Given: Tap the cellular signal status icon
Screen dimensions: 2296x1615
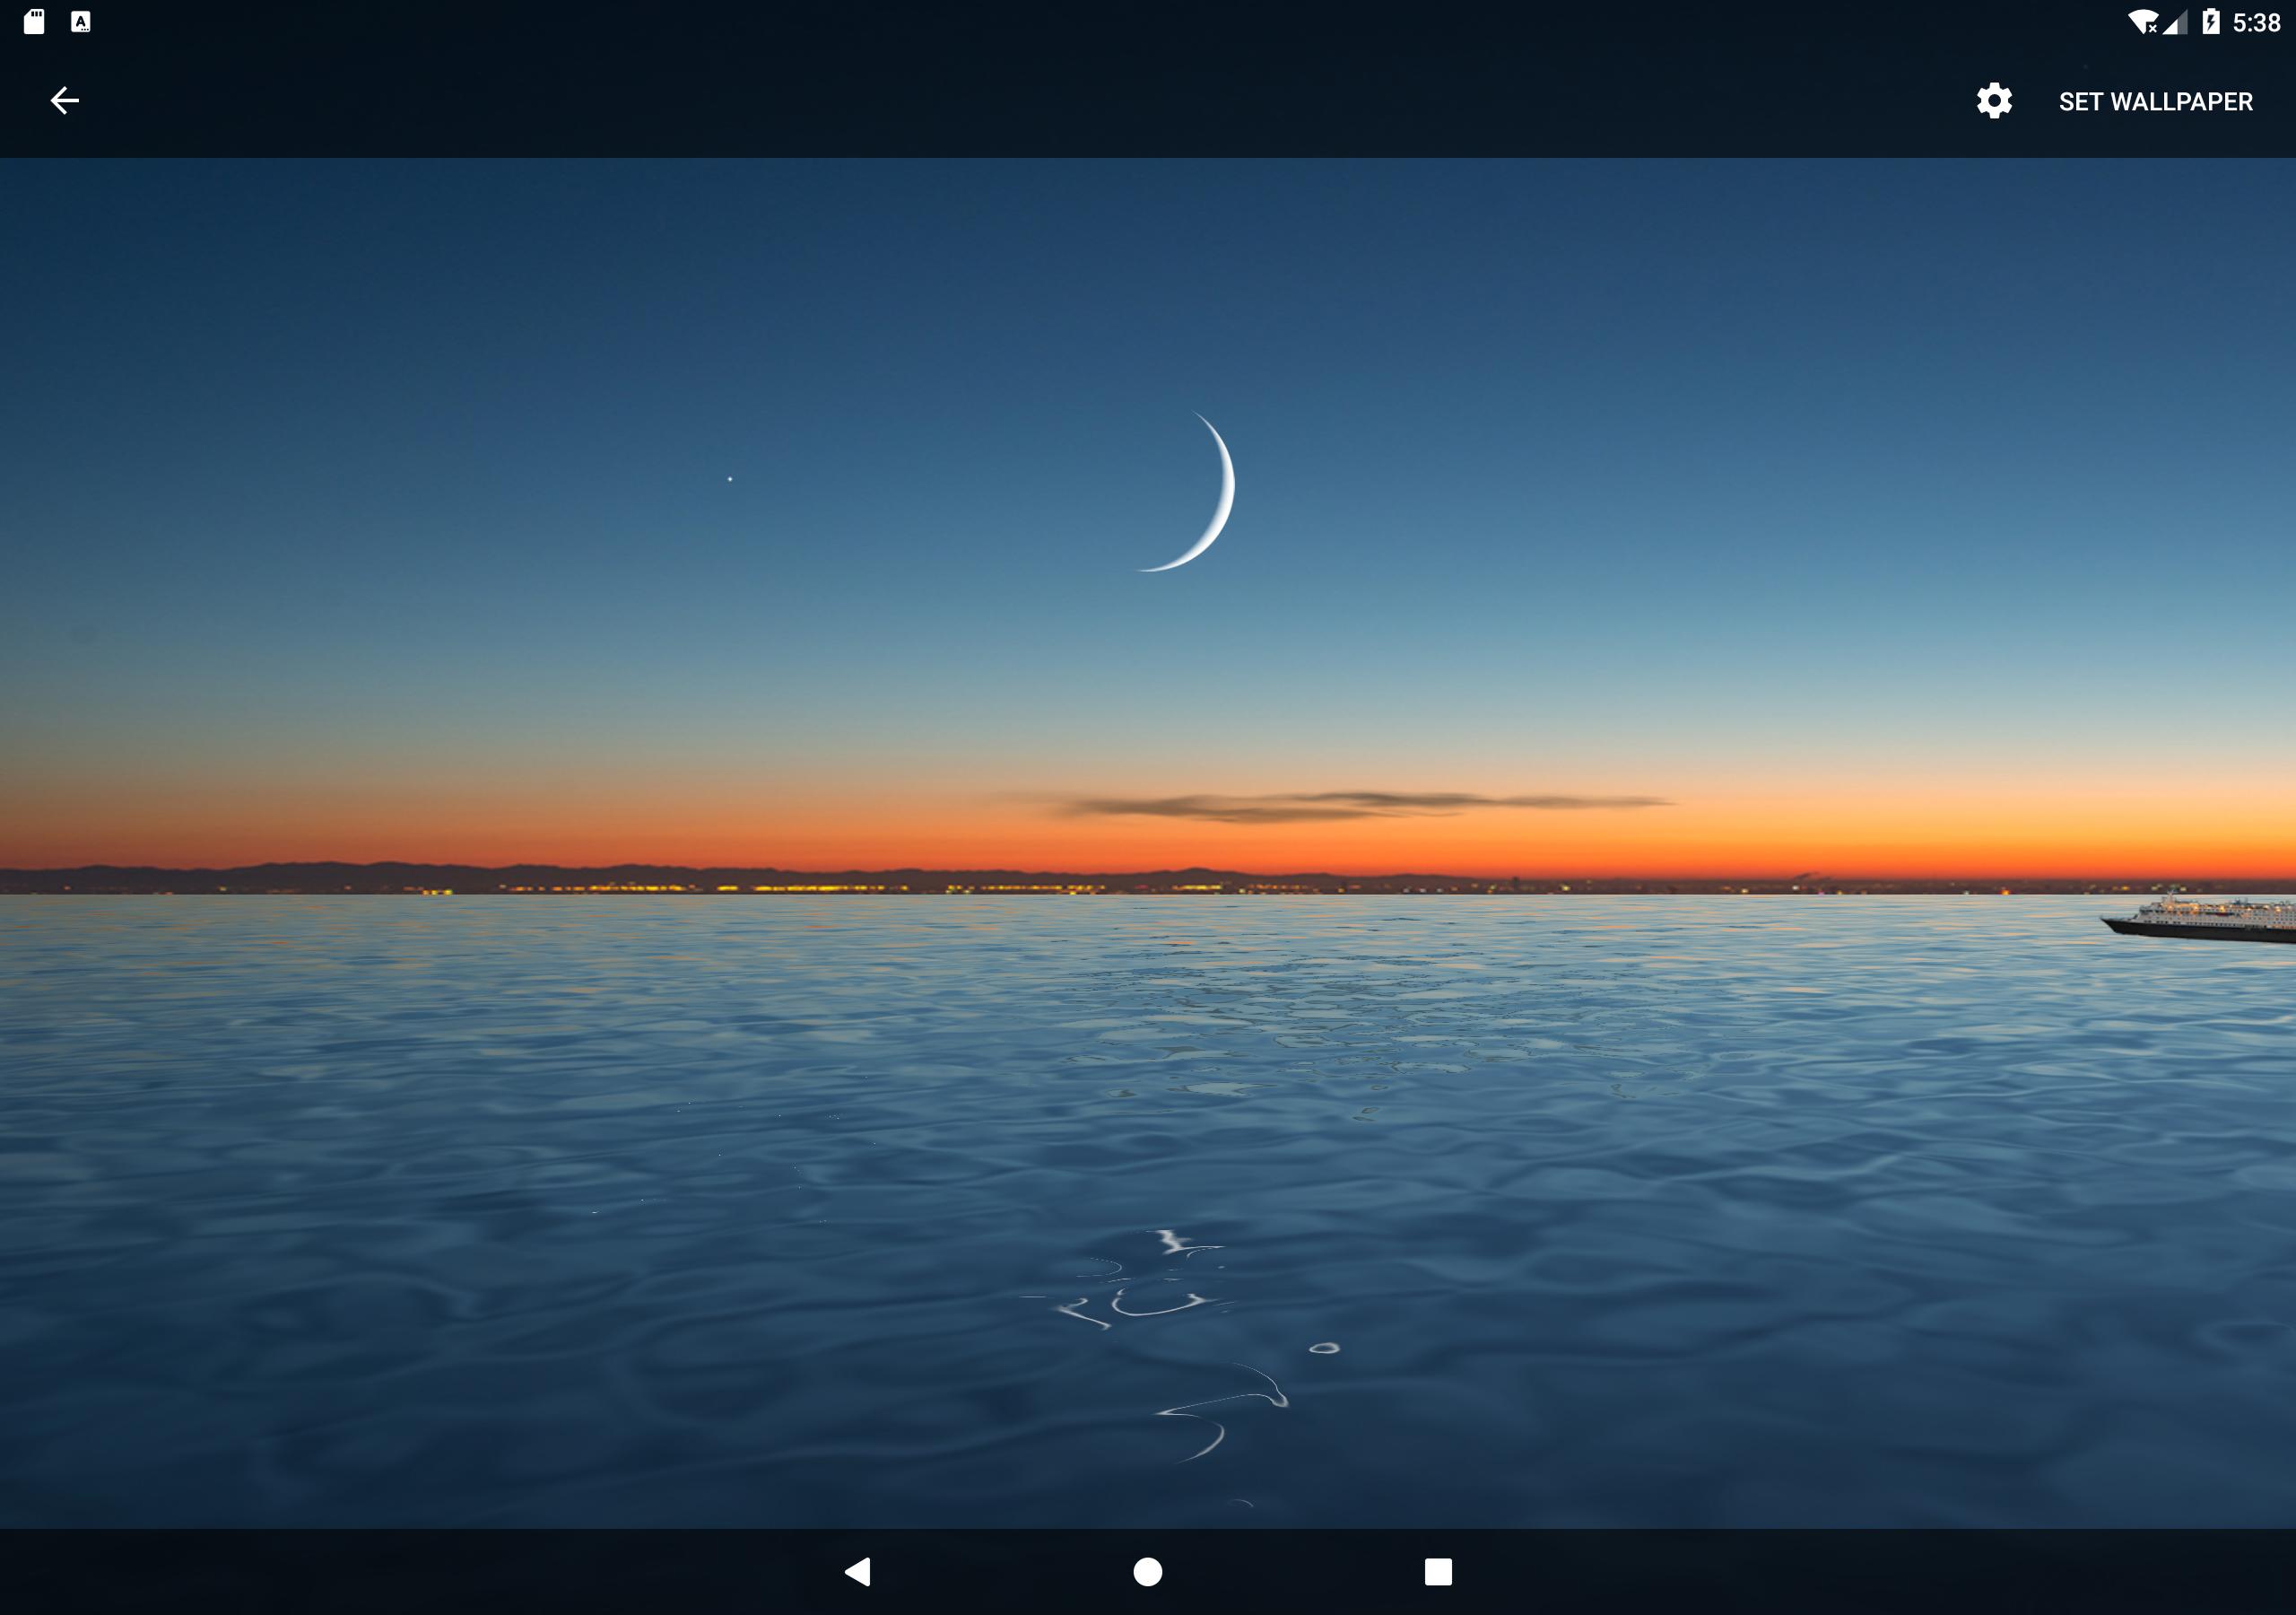Looking at the screenshot, I should click(2174, 22).
